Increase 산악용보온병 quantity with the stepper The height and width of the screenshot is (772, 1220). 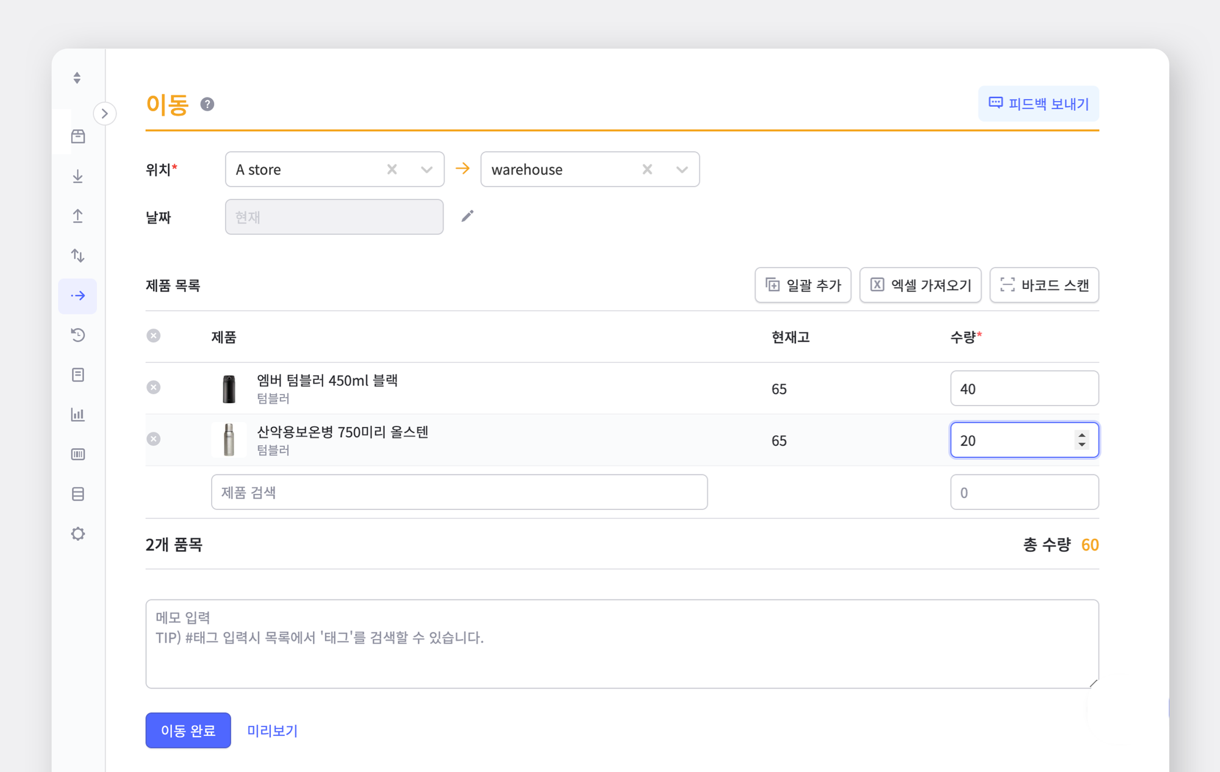[x=1082, y=436]
